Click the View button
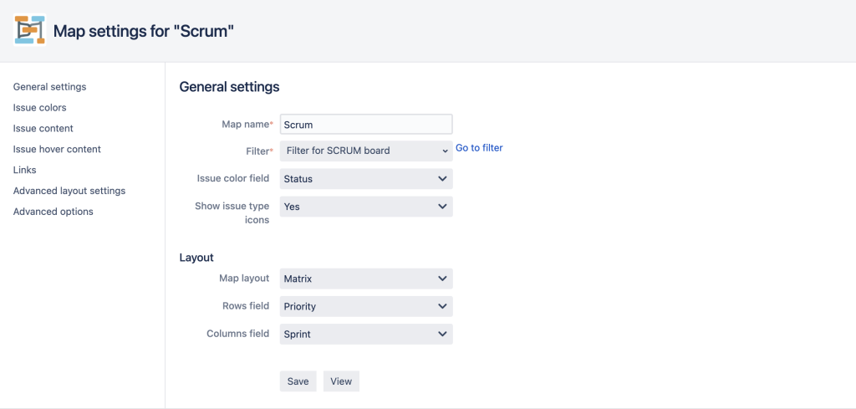The width and height of the screenshot is (856, 409). (x=341, y=381)
